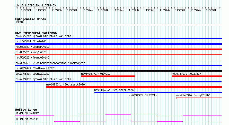Select the nsv4224055 gnomAD variant label
229x125 pixels.
44,79
